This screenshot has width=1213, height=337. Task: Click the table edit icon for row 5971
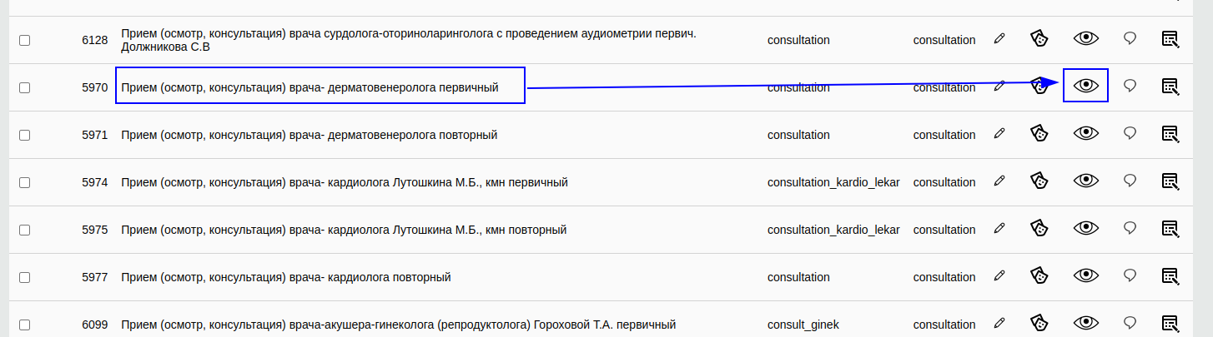pos(1170,134)
